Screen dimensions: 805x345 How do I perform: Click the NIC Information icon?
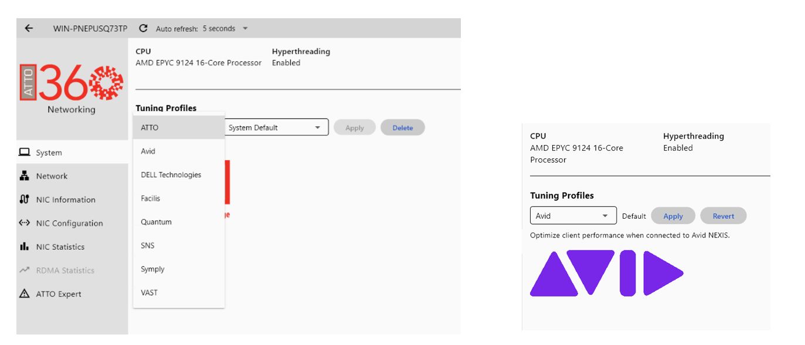[25, 199]
